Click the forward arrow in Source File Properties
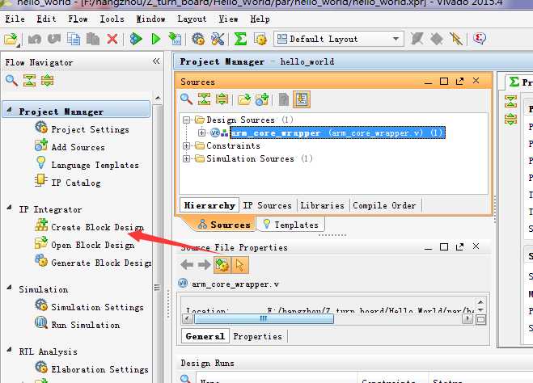This screenshot has height=383, width=533. 205,264
